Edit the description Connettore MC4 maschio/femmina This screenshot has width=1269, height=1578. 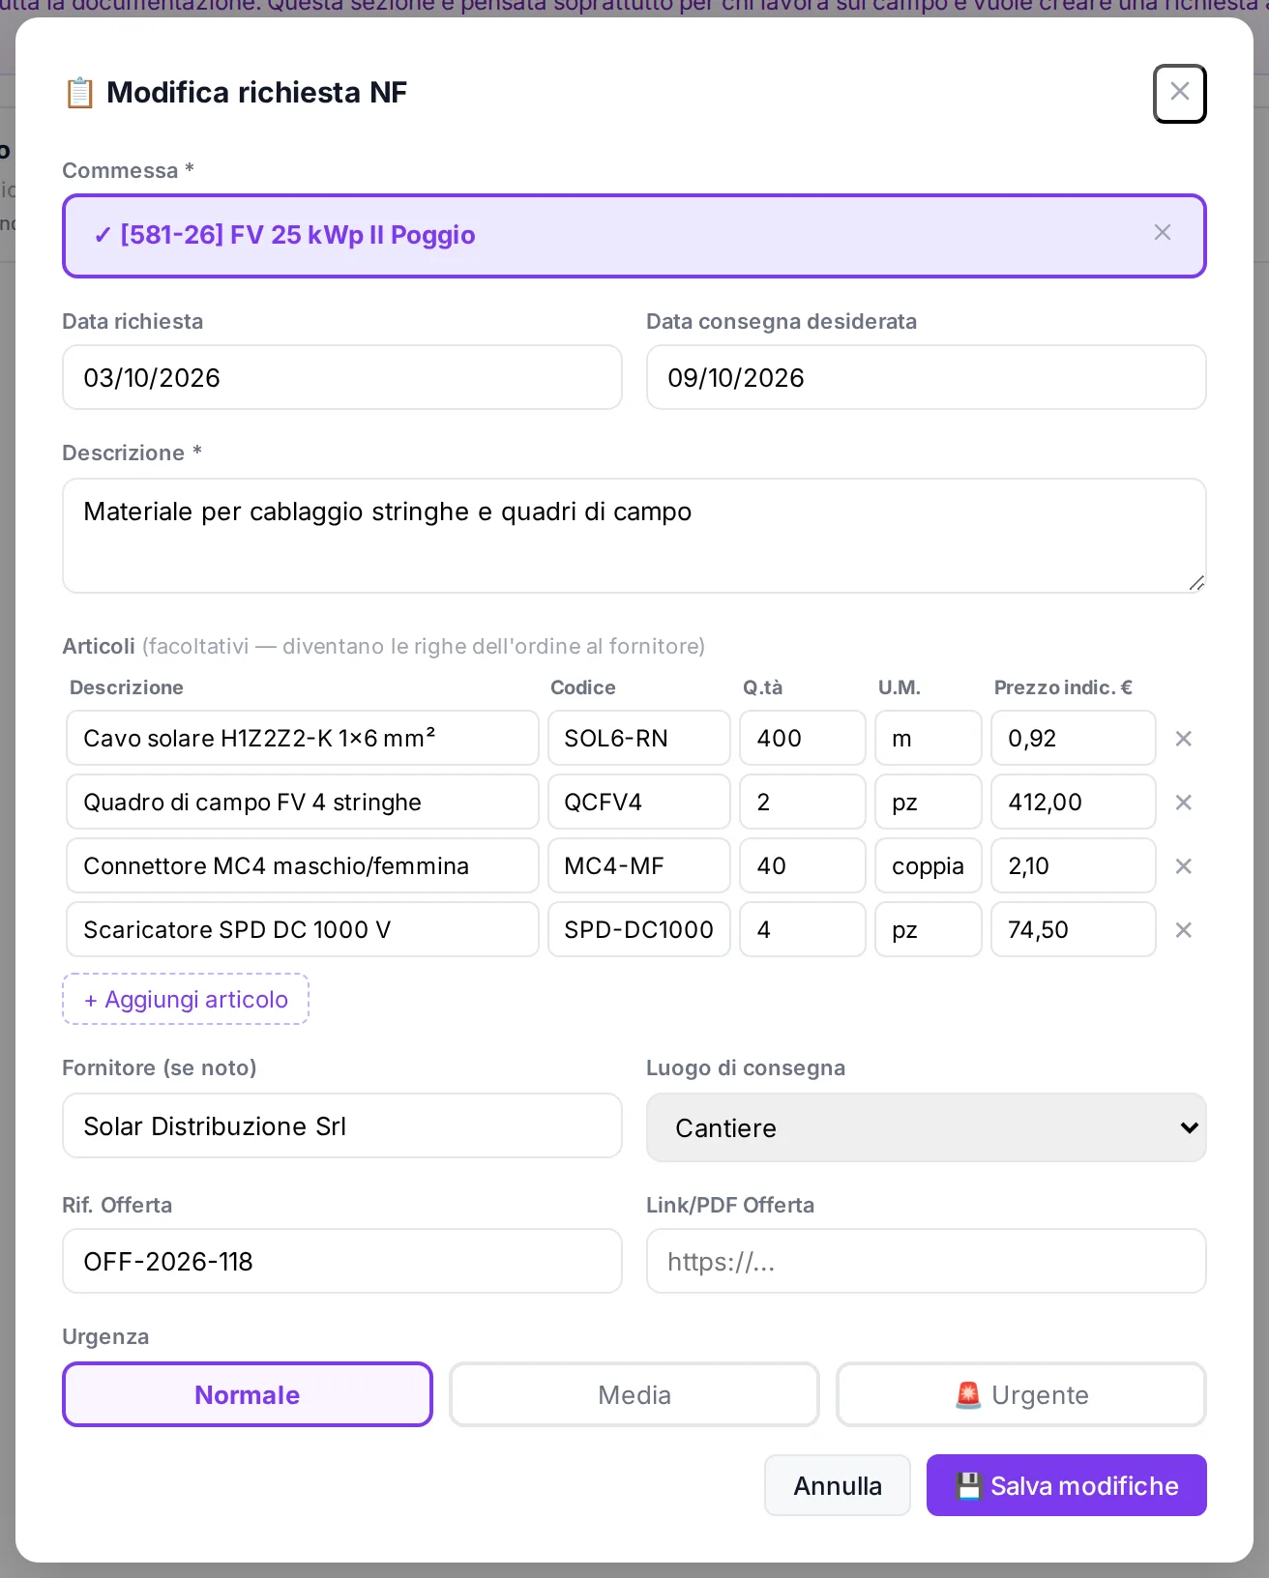pyautogui.click(x=303, y=866)
